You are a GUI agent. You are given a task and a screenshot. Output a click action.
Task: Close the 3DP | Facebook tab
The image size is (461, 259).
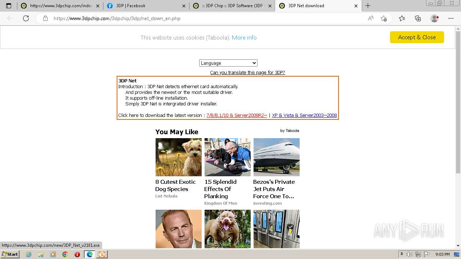click(184, 6)
